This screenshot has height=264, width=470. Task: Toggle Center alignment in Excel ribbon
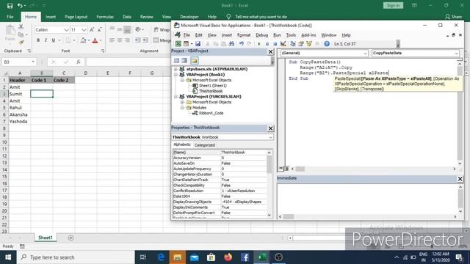click(120, 40)
